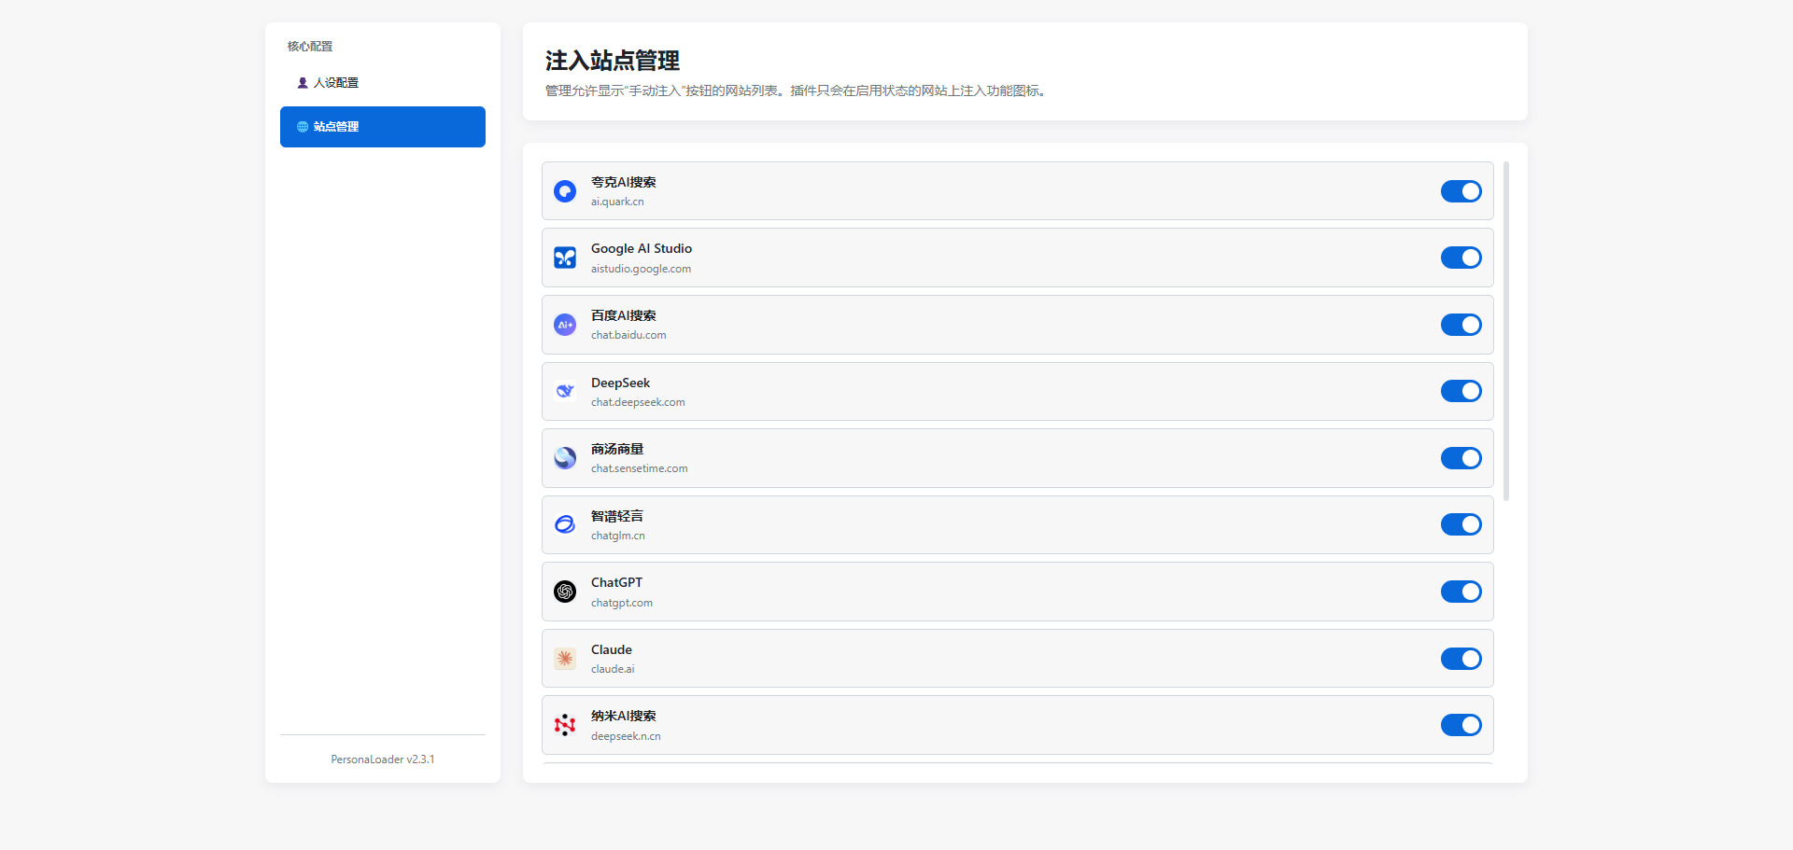Click the claude.ai domain text
This screenshot has width=1793, height=850.
pos(613,669)
